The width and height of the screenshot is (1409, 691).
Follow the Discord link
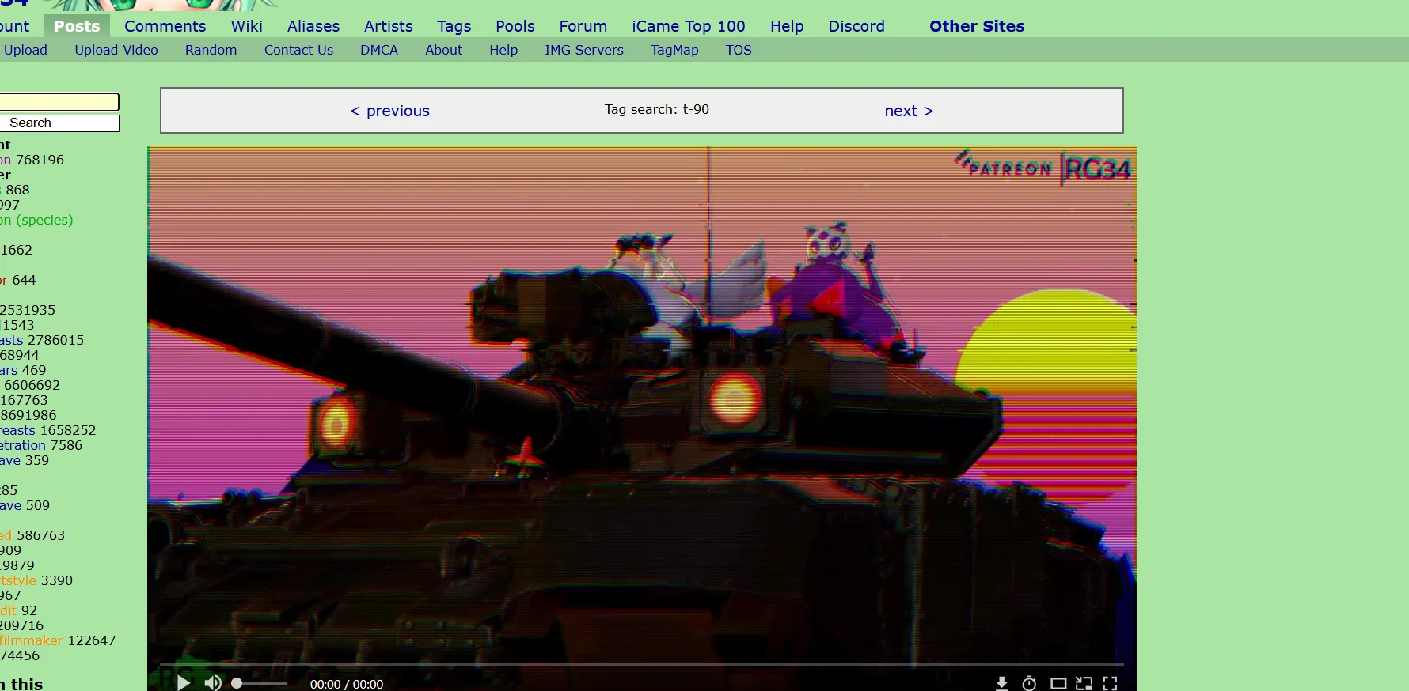856,26
